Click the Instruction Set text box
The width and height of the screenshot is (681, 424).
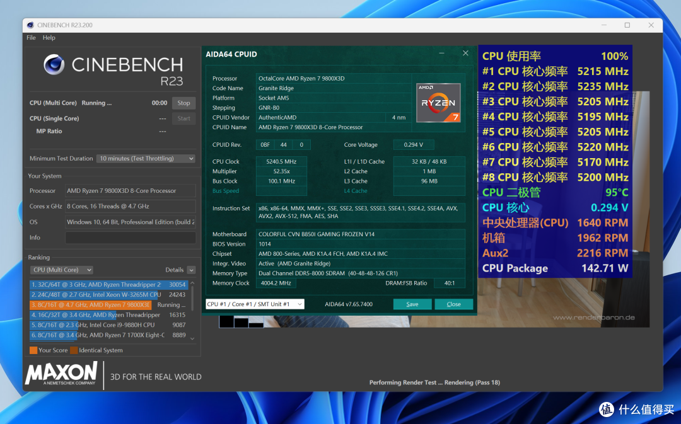[x=361, y=212]
